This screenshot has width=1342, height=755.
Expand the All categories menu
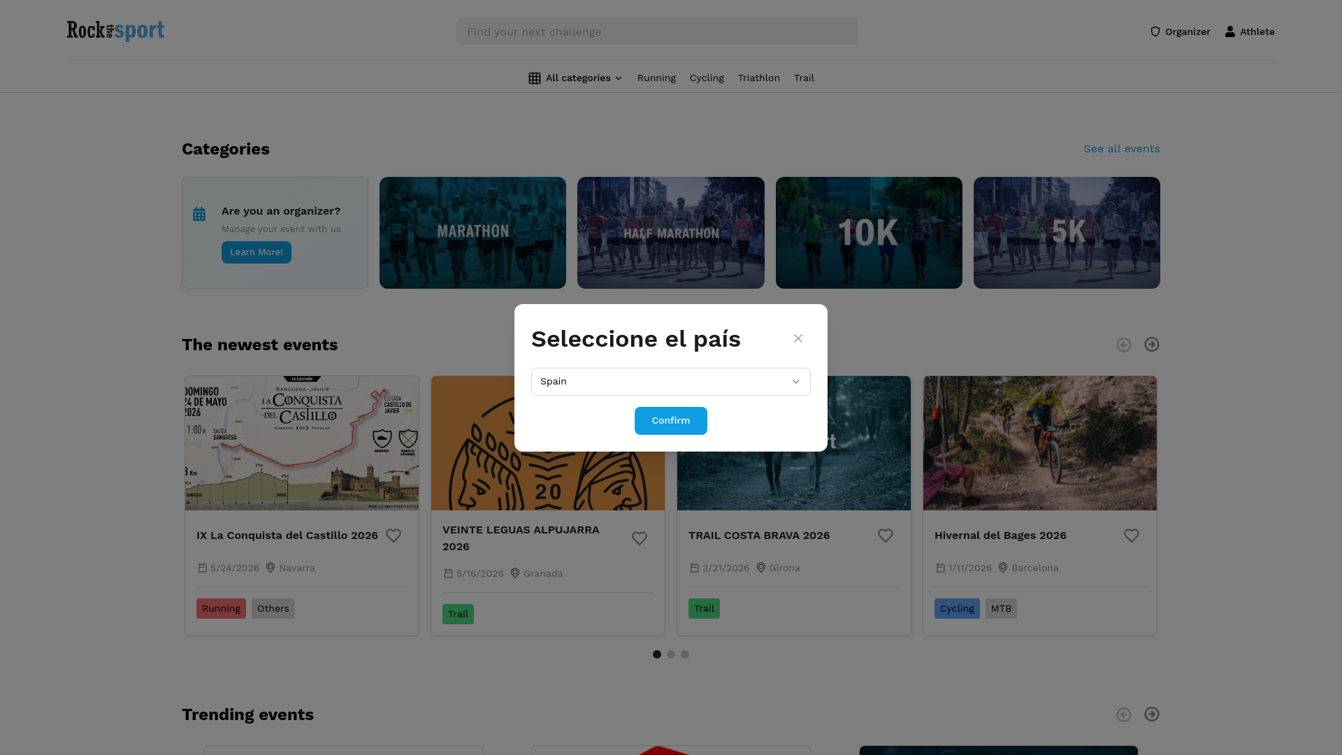click(x=575, y=78)
